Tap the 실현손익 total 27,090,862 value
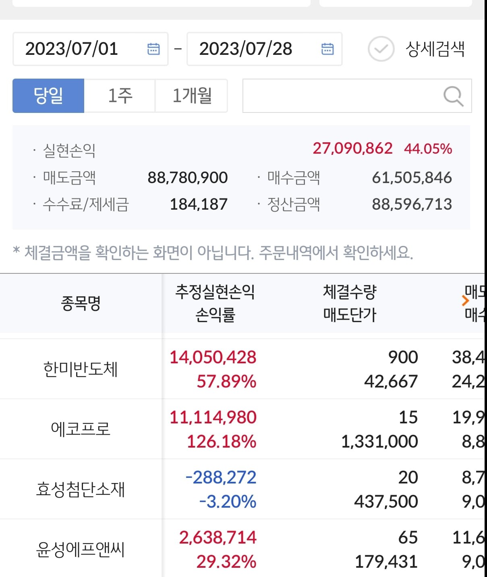The width and height of the screenshot is (487, 577). tap(352, 148)
